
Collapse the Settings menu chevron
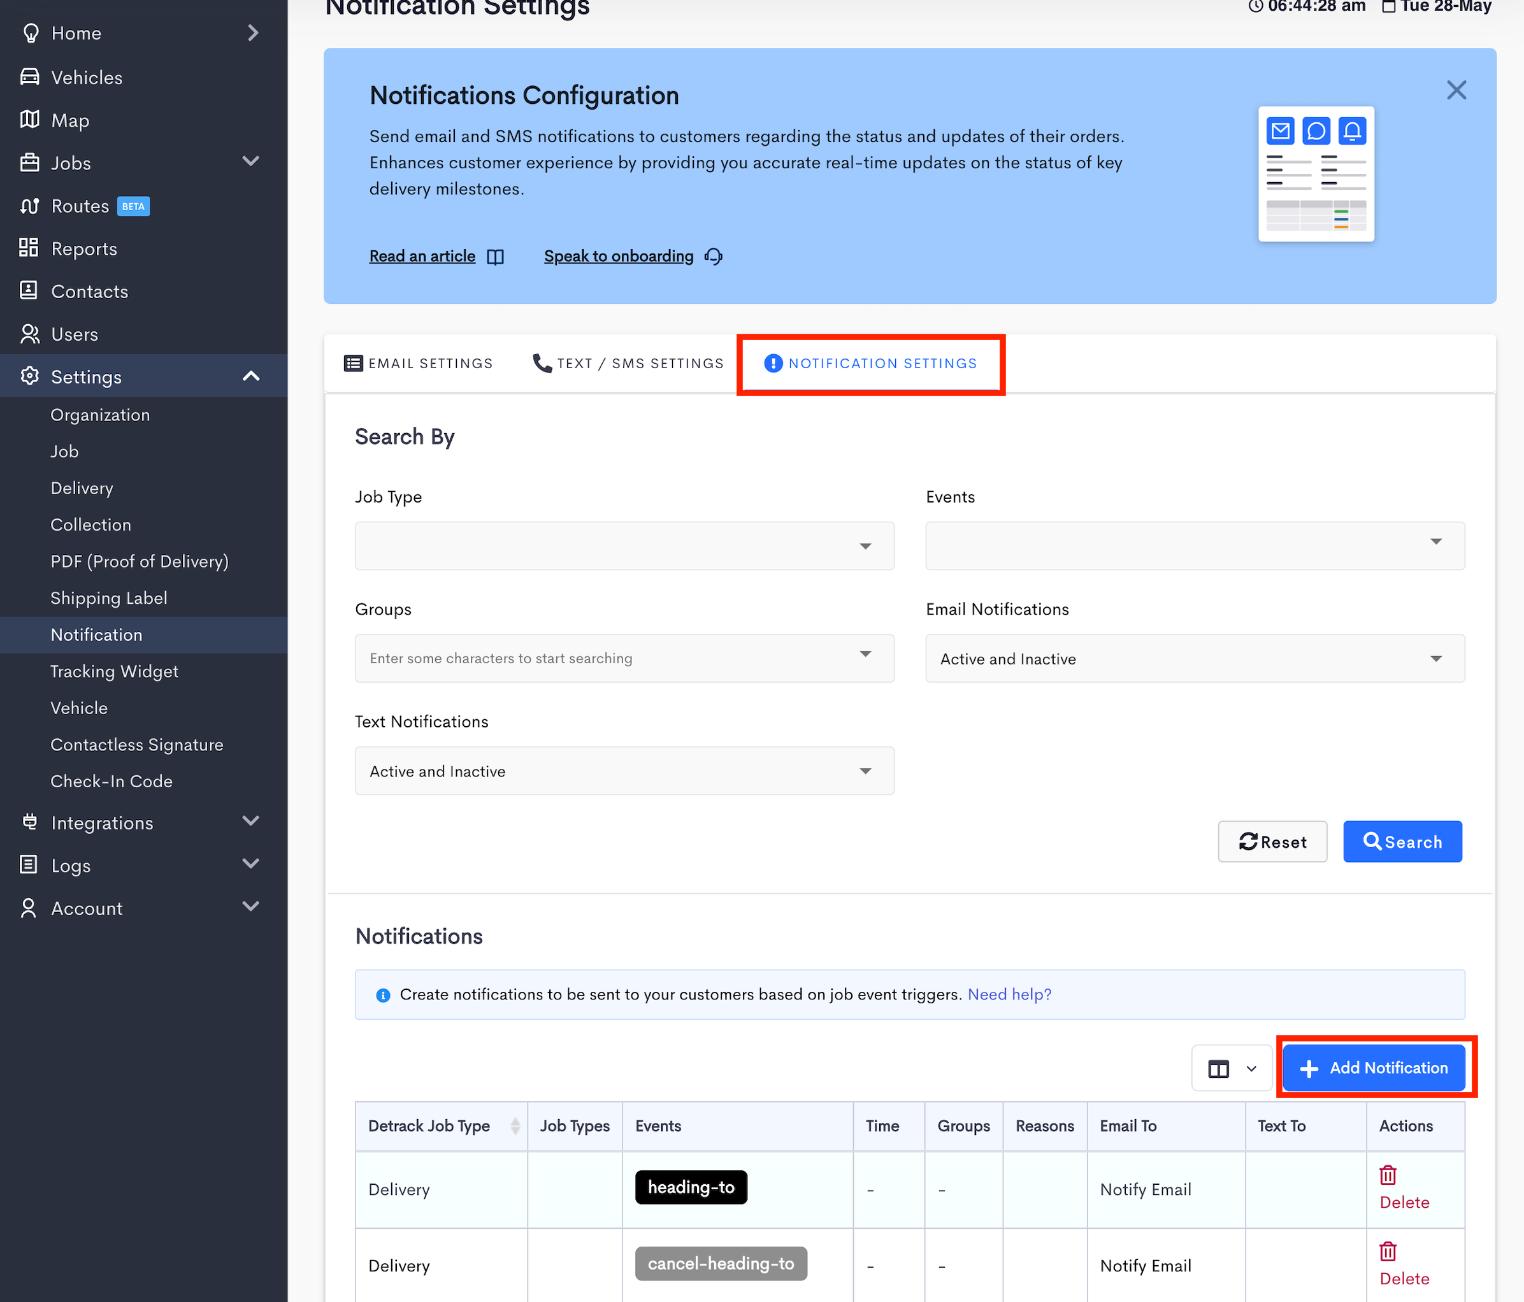click(x=251, y=376)
